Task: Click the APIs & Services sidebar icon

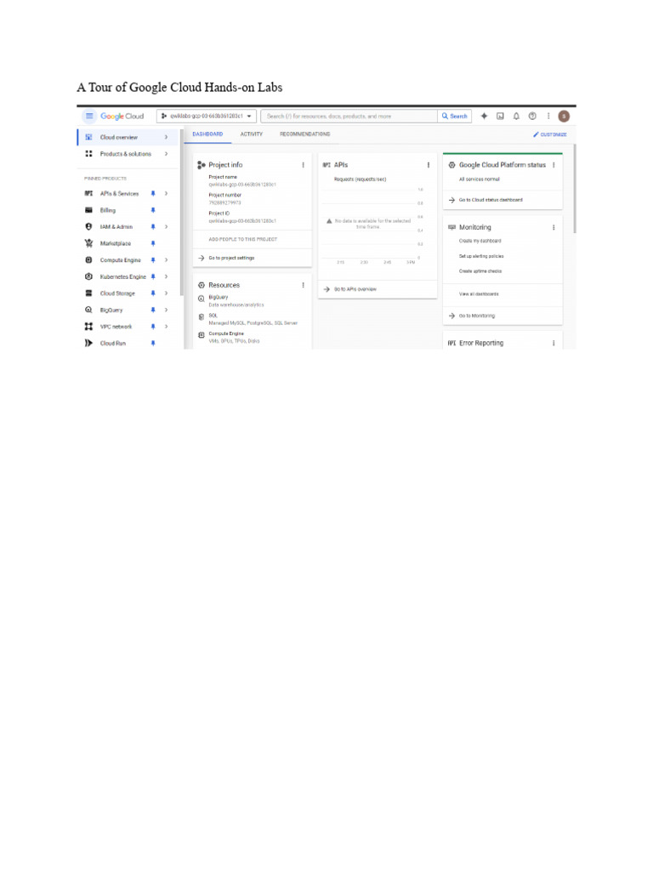Action: tap(88, 193)
